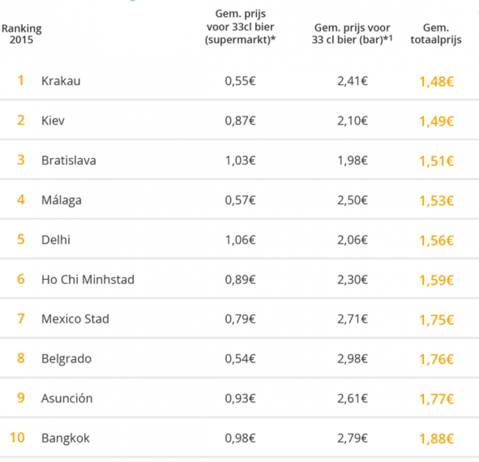Click the Delhi city entry
Image resolution: width=479 pixels, height=462 pixels.
[56, 240]
